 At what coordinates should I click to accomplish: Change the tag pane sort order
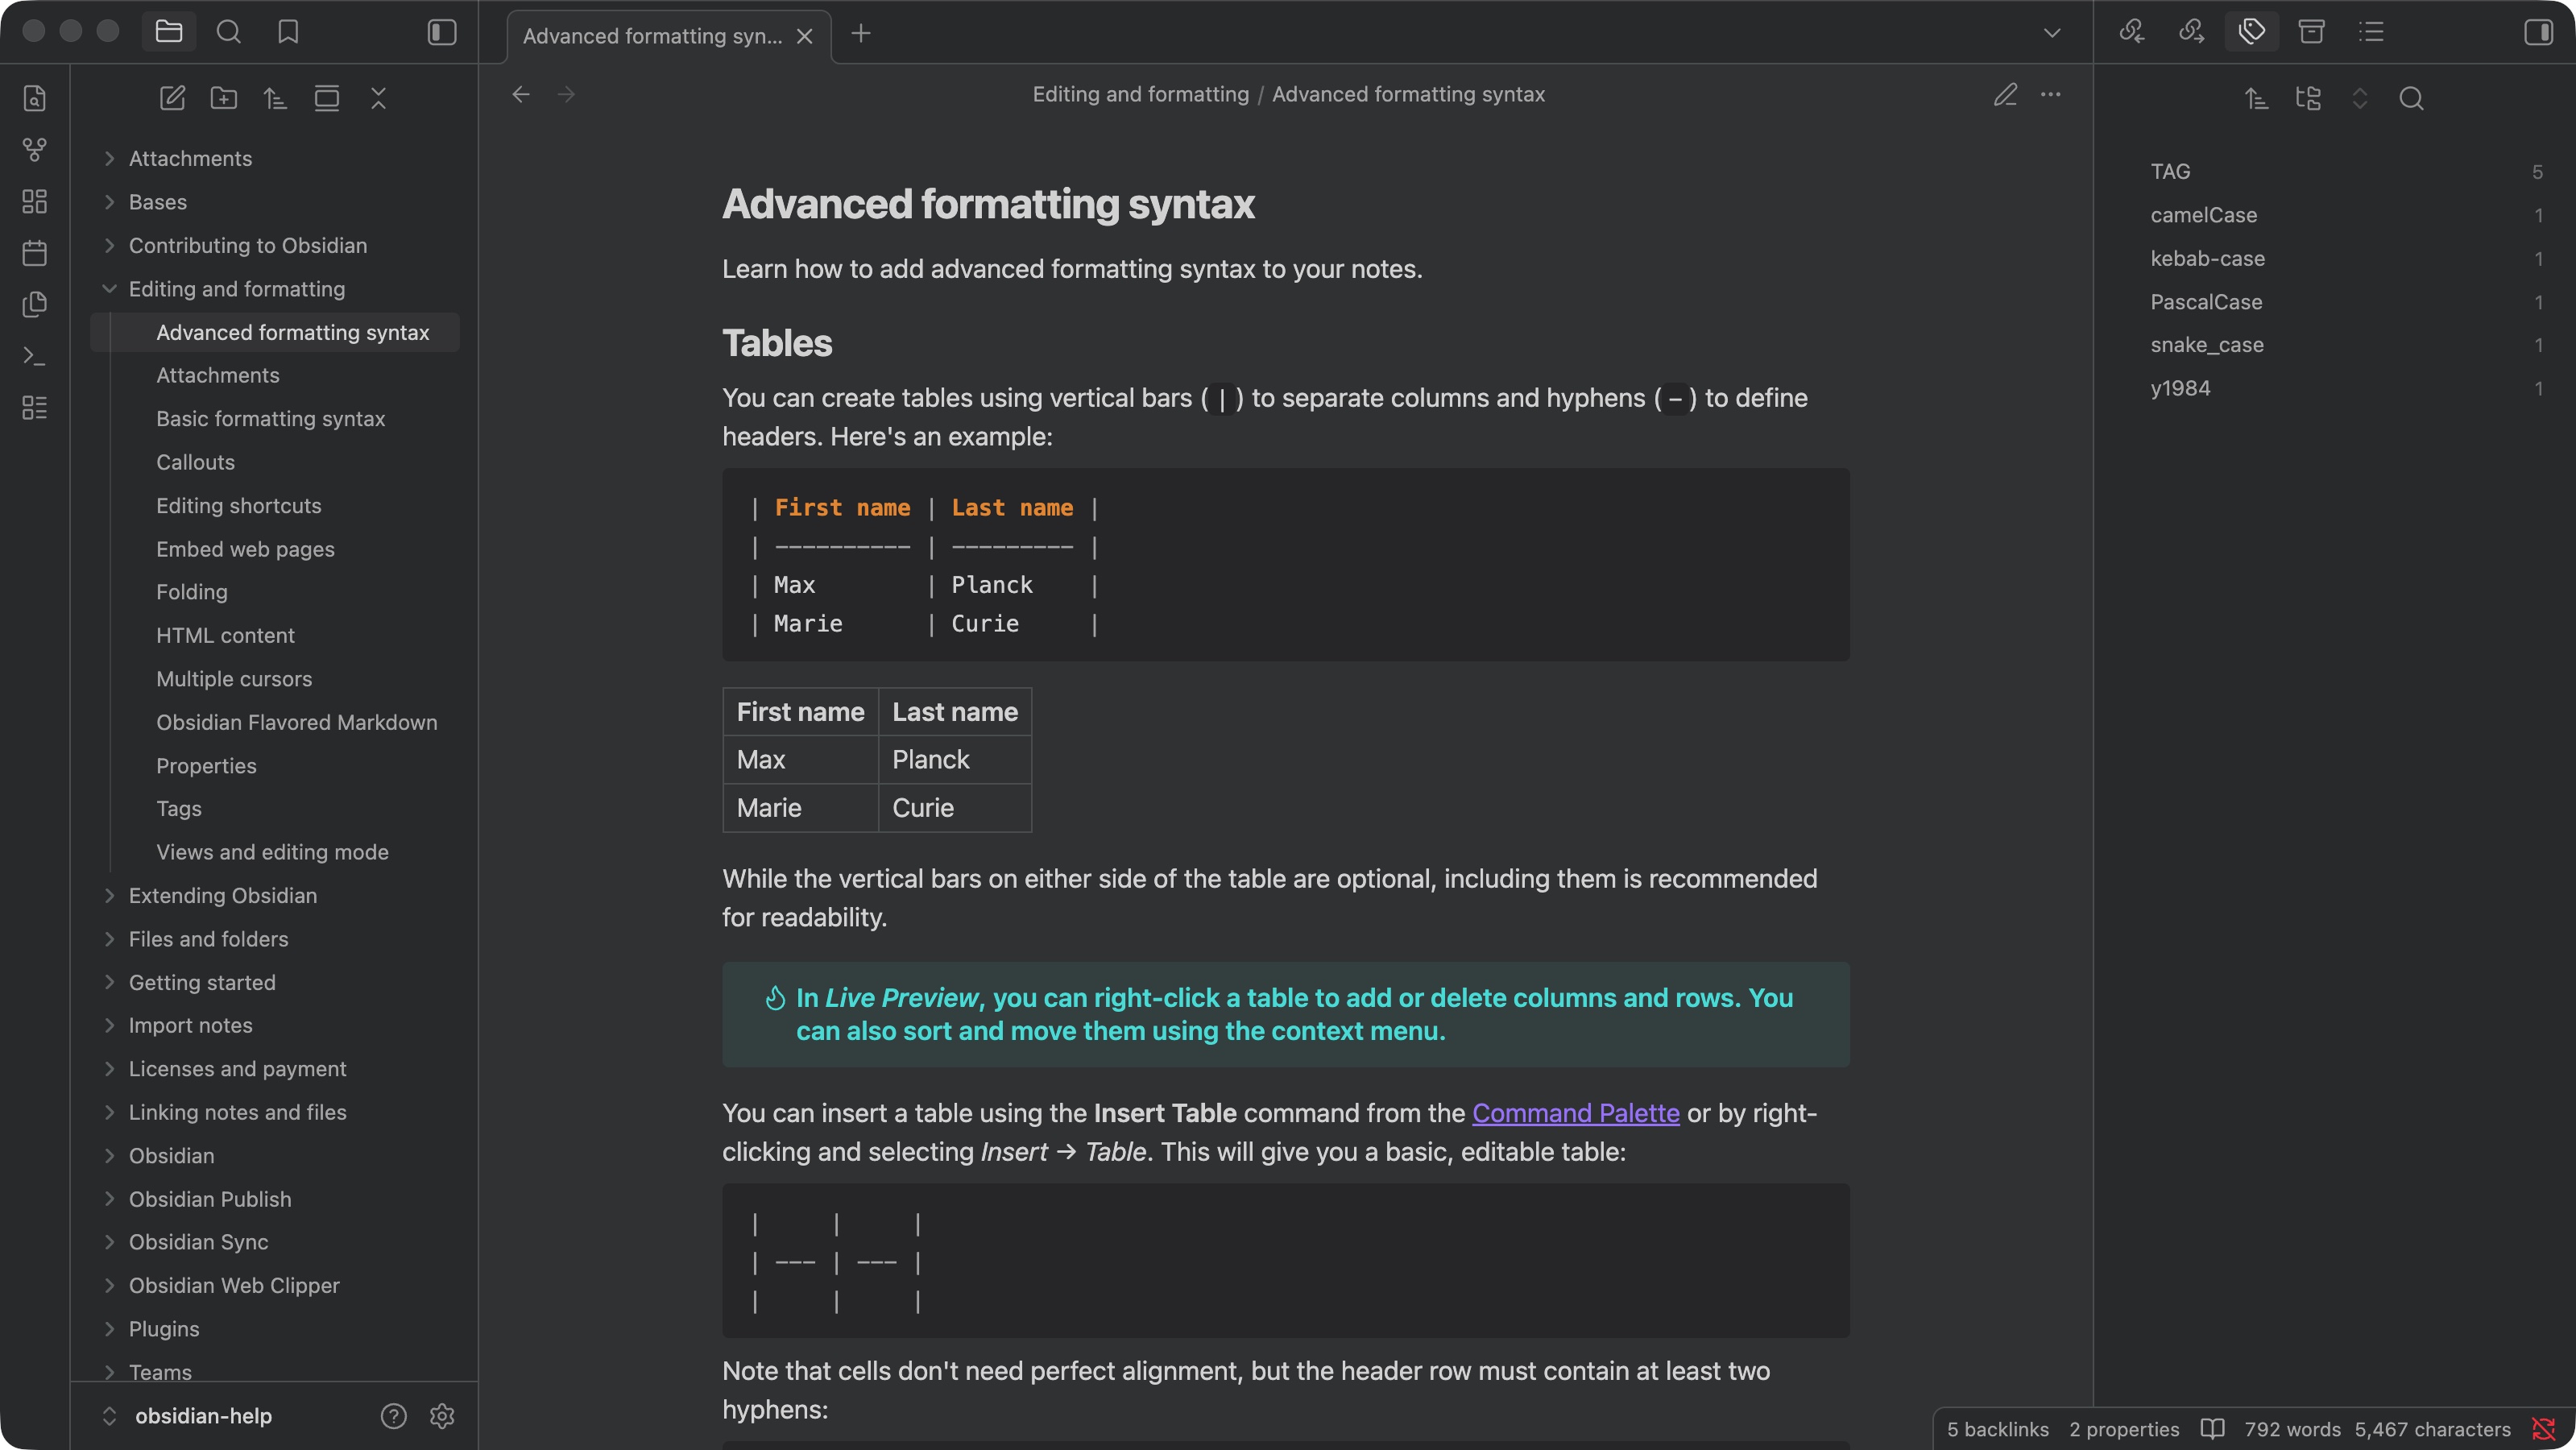(x=2256, y=98)
